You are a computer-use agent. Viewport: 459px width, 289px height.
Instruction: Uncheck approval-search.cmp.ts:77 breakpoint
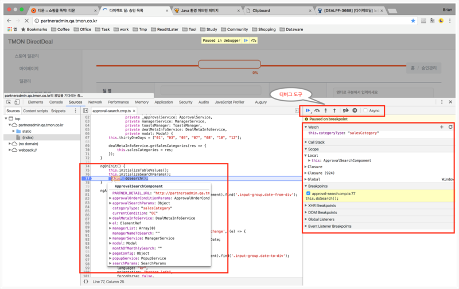(x=308, y=193)
